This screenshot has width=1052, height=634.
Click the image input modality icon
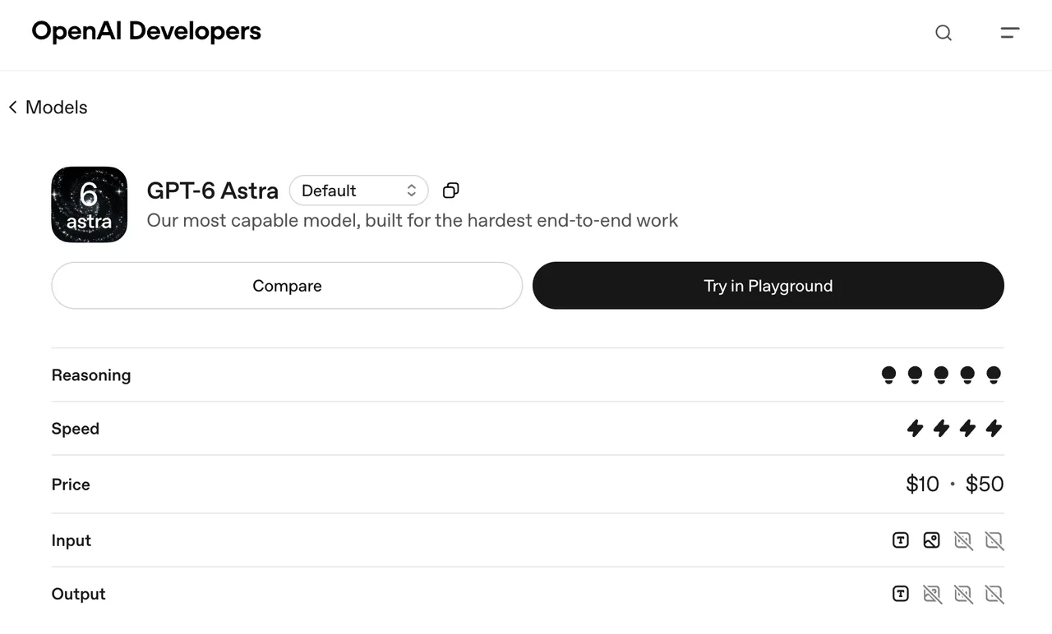931,540
